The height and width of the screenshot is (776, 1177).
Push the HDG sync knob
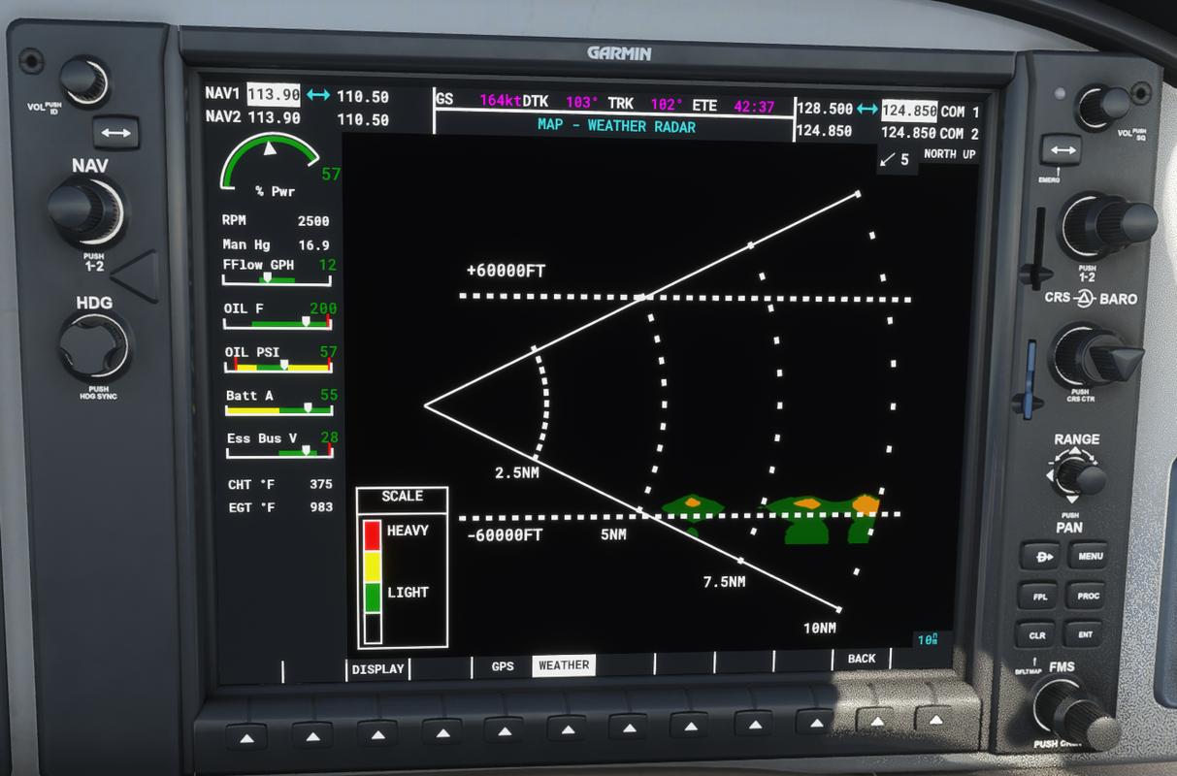[93, 347]
